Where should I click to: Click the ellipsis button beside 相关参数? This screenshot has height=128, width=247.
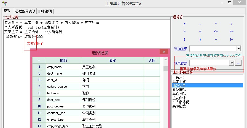(238, 63)
